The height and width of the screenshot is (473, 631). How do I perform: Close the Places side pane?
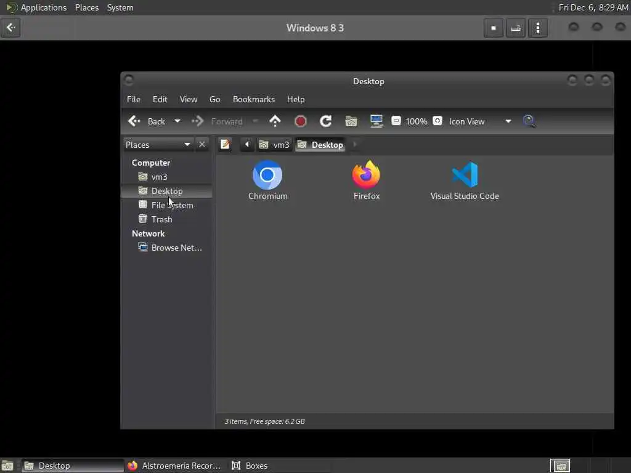click(x=202, y=144)
